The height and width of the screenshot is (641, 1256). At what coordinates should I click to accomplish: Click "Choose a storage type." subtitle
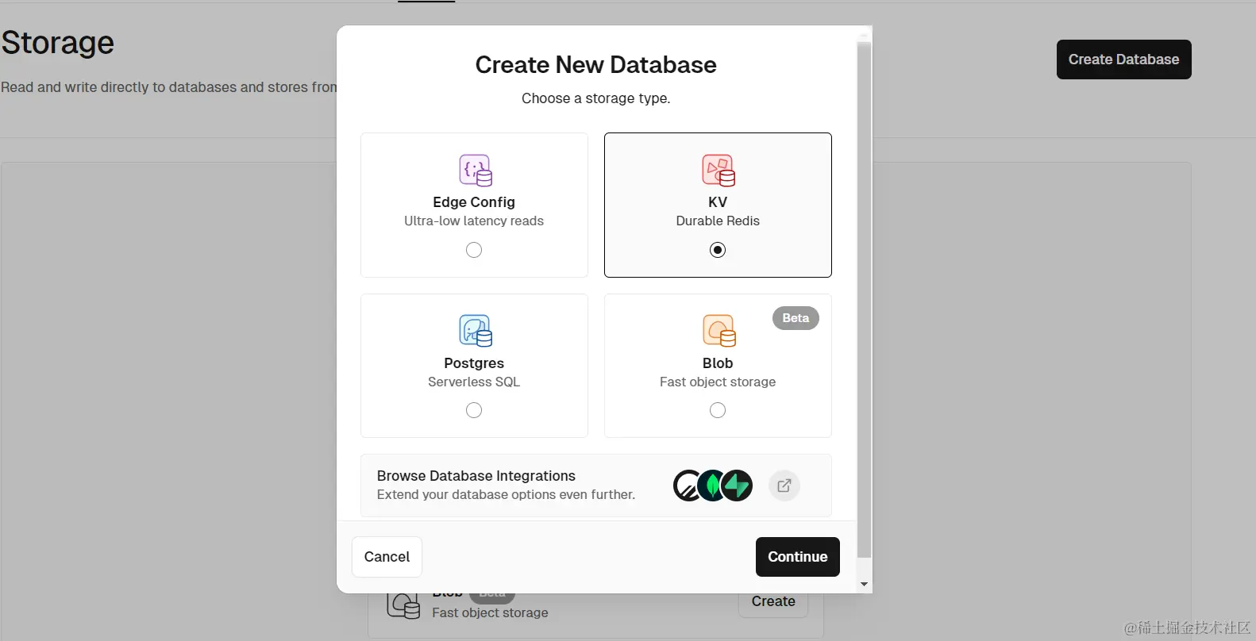point(596,98)
